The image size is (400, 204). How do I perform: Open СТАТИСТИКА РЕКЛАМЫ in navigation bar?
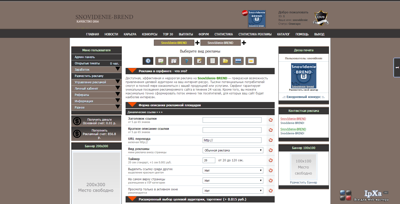(255, 34)
